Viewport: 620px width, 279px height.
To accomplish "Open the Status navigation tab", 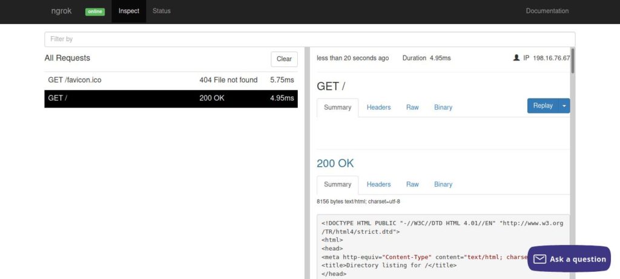I will (162, 11).
